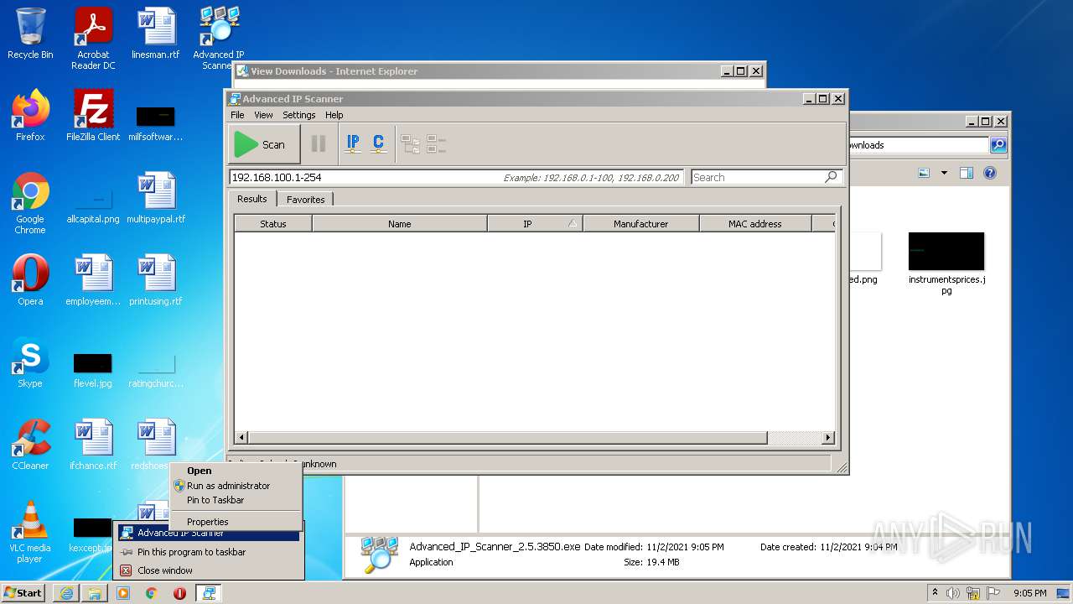The width and height of the screenshot is (1073, 604).
Task: Open the Settings menu
Action: [298, 115]
